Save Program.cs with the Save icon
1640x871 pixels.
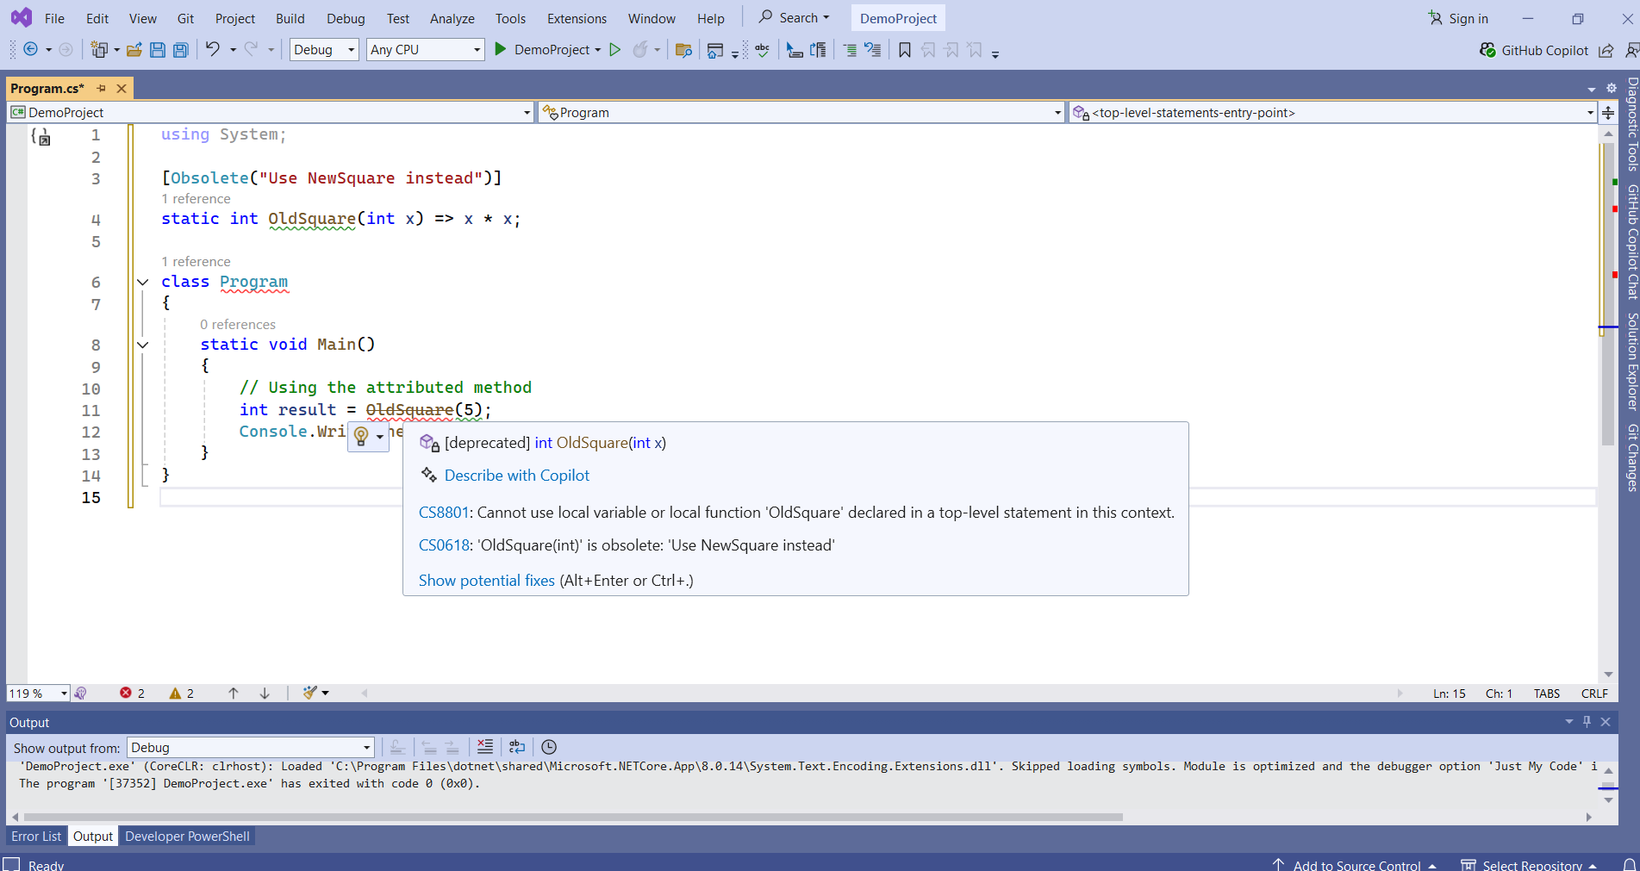(x=157, y=50)
